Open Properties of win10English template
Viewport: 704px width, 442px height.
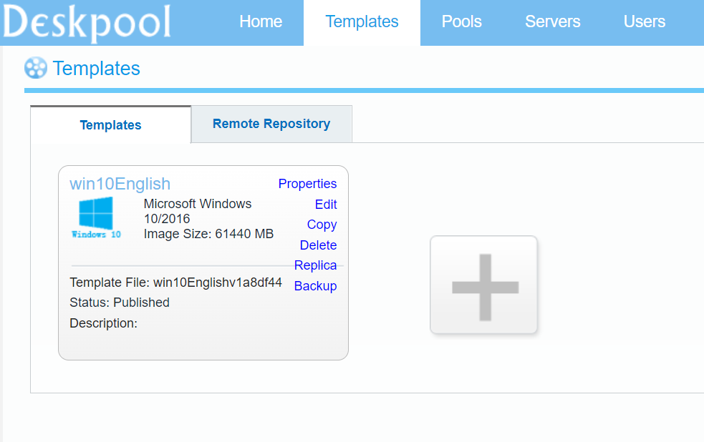(307, 184)
